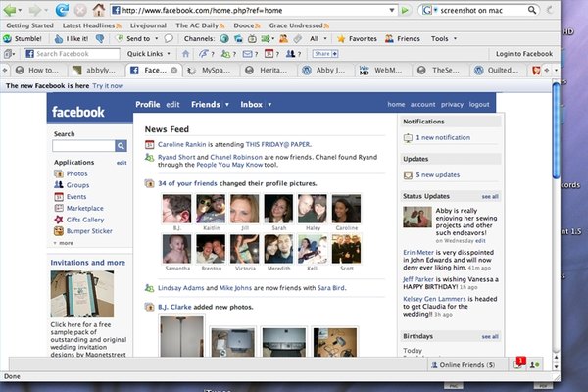The image size is (588, 392).
Task: Switch to the Quilted... tab
Action: pyautogui.click(x=499, y=71)
